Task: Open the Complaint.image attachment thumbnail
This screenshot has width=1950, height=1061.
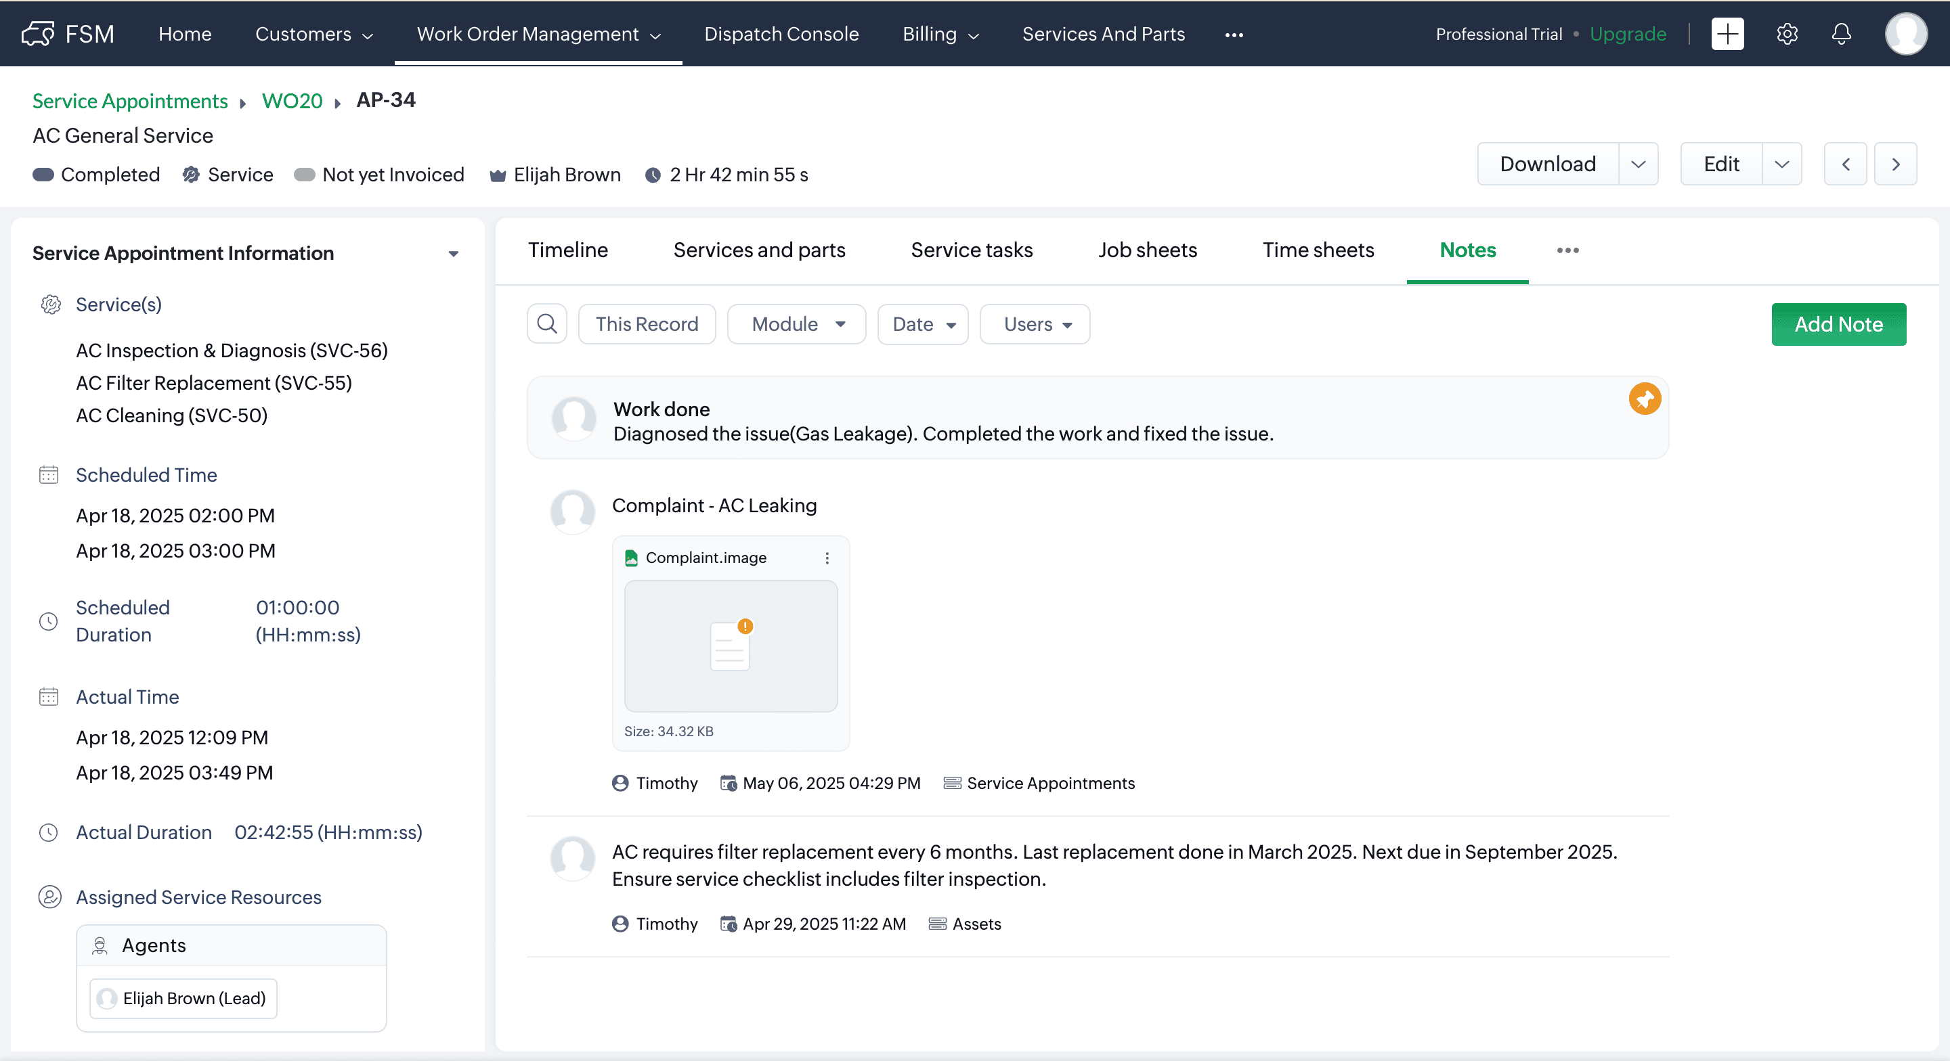Action: tap(730, 646)
